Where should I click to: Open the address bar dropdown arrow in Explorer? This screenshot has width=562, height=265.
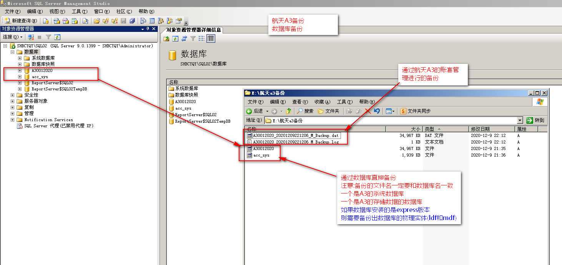pyautogui.click(x=520, y=120)
